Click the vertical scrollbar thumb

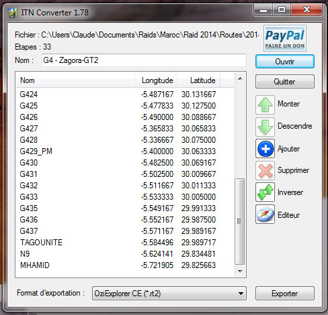click(239, 221)
